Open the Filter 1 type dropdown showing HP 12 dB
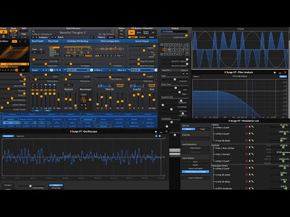 pos(78,70)
